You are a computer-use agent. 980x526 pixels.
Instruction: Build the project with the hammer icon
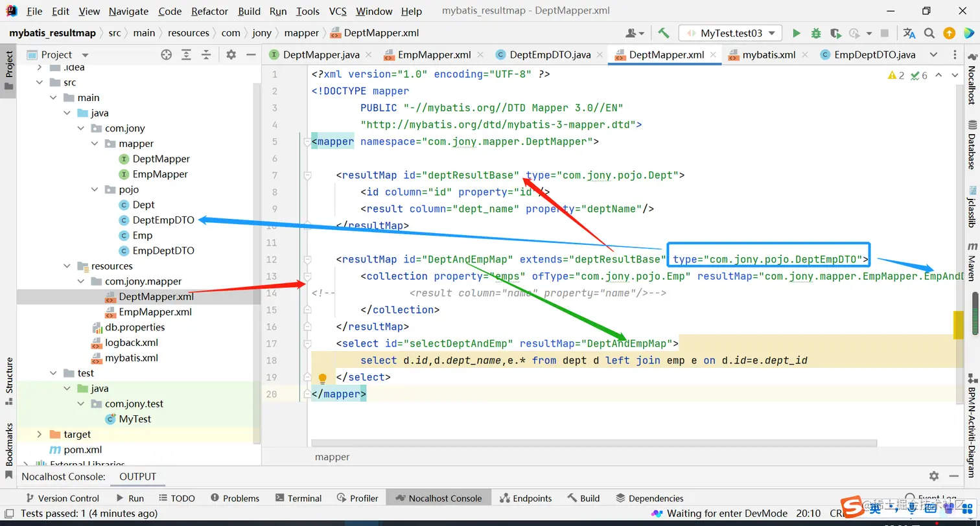pos(663,33)
